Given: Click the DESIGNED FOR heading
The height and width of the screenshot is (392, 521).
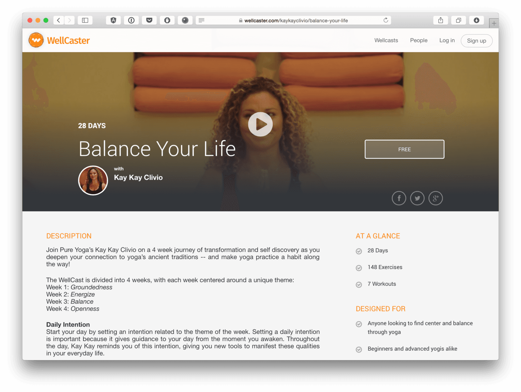Looking at the screenshot, I should tap(380, 309).
